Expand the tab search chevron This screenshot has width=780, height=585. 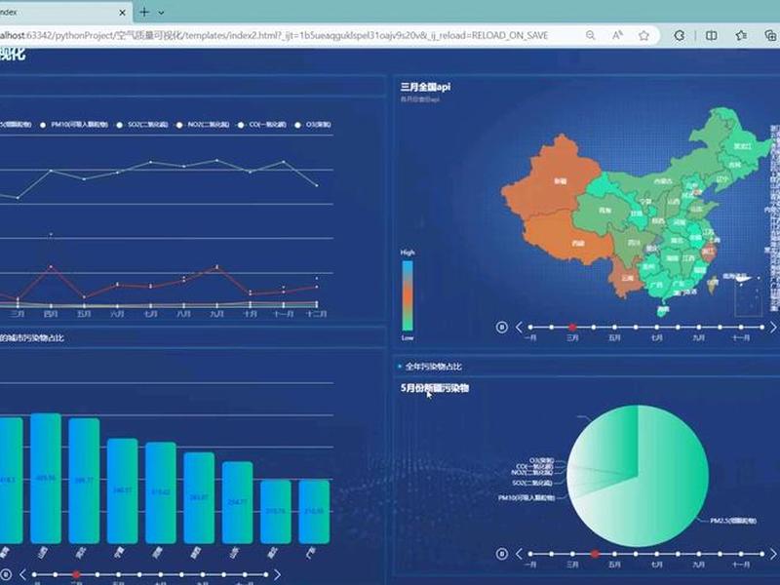pyautogui.click(x=161, y=13)
